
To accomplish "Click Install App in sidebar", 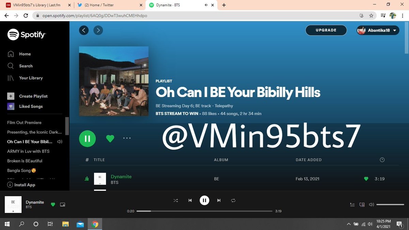I will tap(21, 185).
